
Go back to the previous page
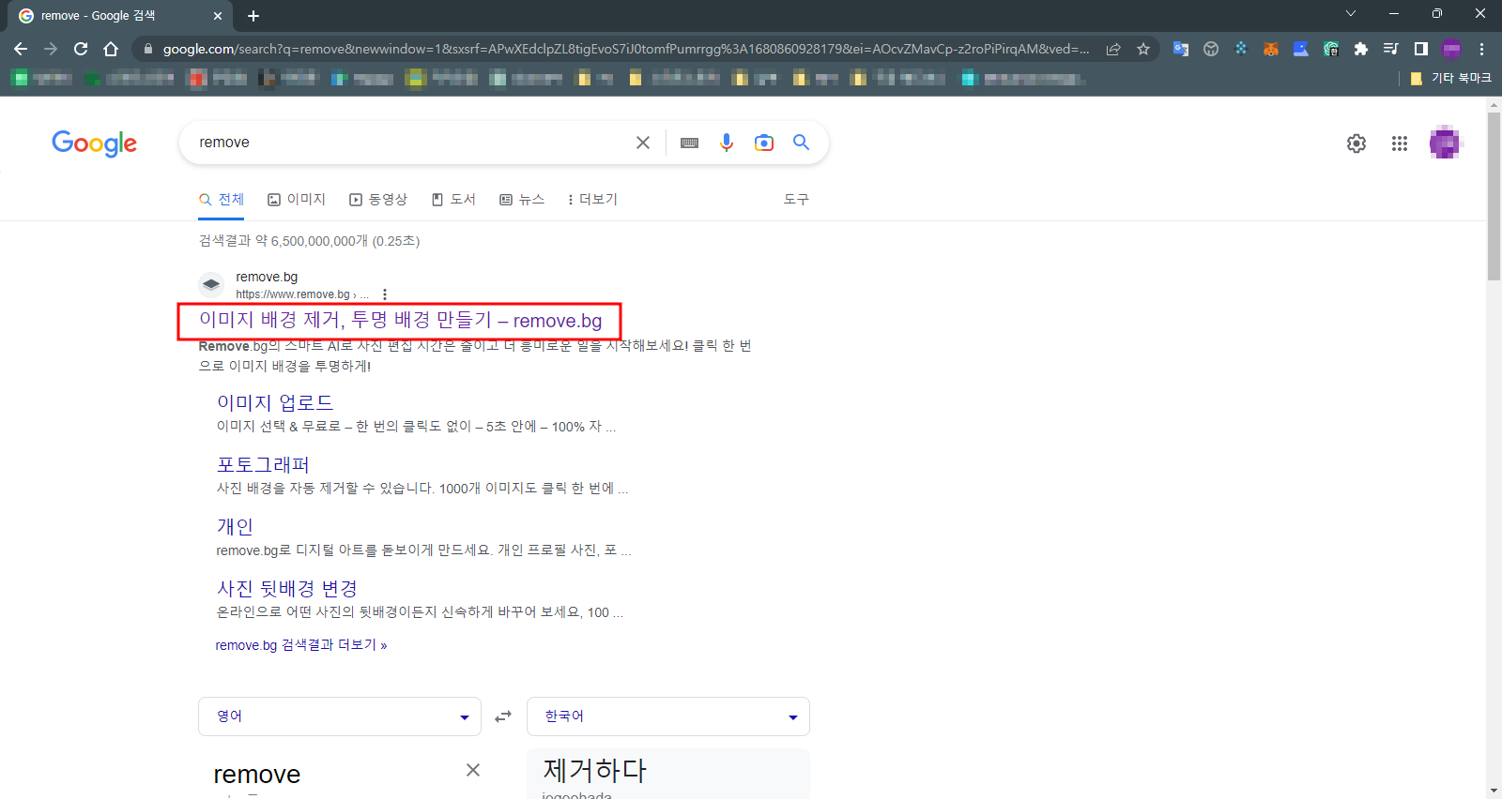click(21, 49)
